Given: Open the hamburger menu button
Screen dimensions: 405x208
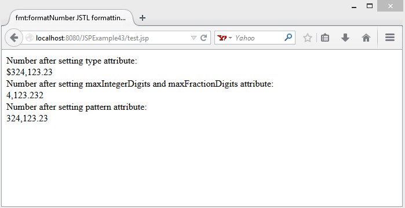Looking at the screenshot, I should pyautogui.click(x=390, y=38).
